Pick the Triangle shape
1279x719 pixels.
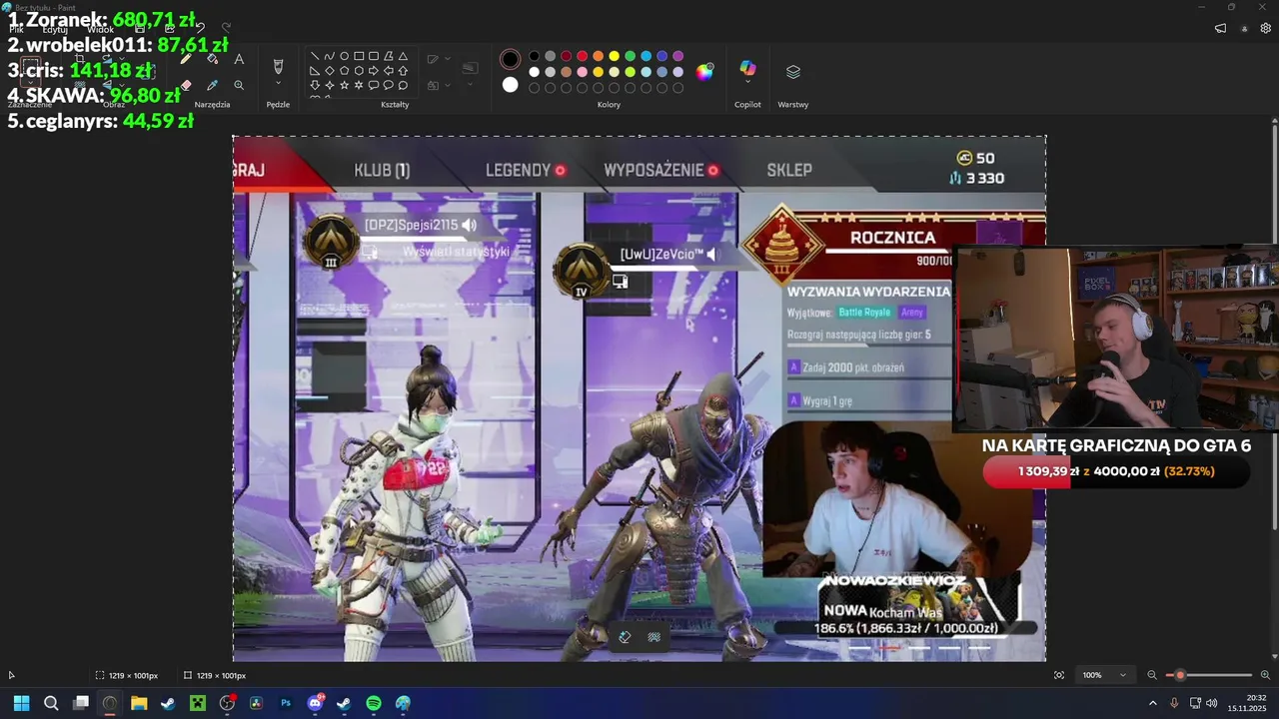(x=403, y=56)
